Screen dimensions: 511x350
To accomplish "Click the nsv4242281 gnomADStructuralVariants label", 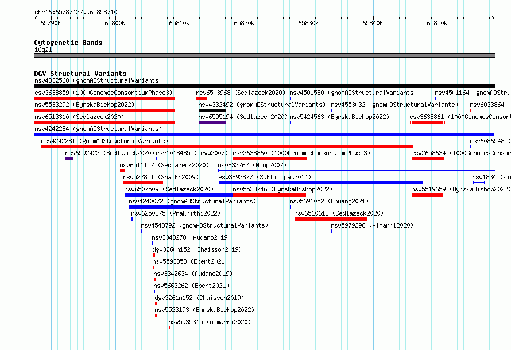I will (104, 141).
